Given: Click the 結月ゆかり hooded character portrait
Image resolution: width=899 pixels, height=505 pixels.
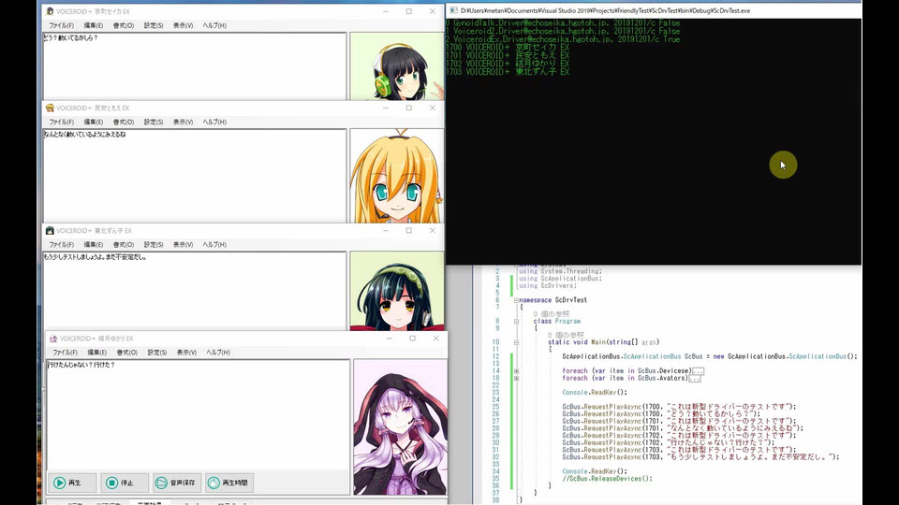Looking at the screenshot, I should click(400, 426).
